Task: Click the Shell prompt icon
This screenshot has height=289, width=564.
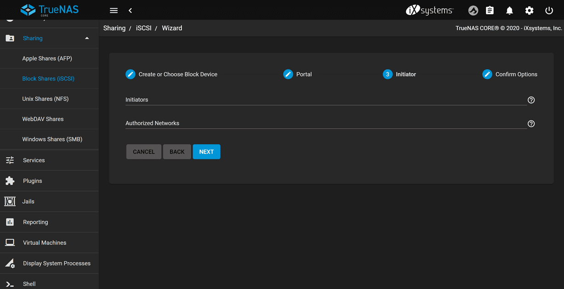Action: pyautogui.click(x=10, y=284)
